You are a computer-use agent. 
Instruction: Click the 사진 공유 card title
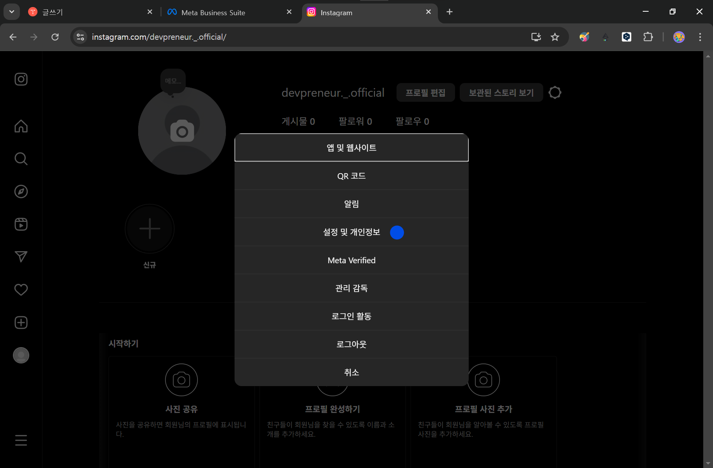(x=181, y=409)
